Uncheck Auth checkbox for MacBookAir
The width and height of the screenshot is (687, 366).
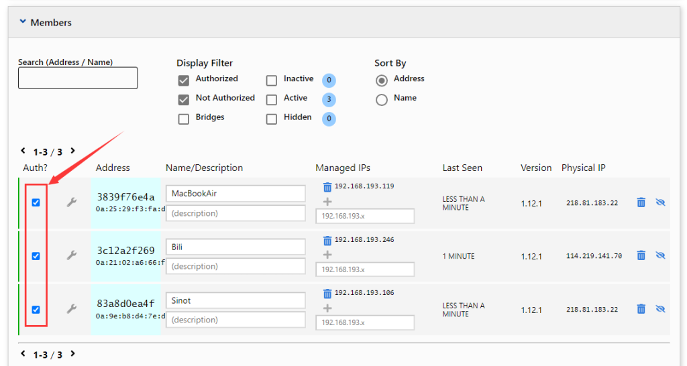[36, 202]
